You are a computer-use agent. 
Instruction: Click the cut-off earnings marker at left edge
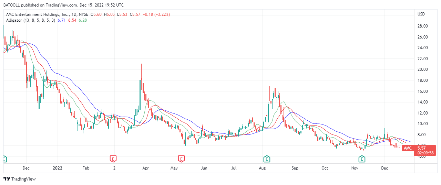click(x=4, y=159)
